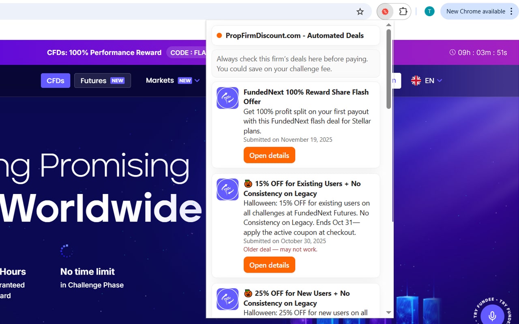Switch to the Futures tab
Image resolution: width=519 pixels, height=324 pixels.
click(x=102, y=81)
